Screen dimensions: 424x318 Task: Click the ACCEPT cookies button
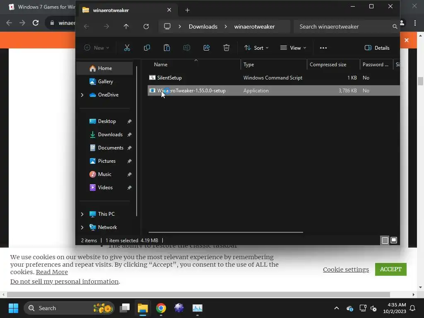pyautogui.click(x=391, y=269)
